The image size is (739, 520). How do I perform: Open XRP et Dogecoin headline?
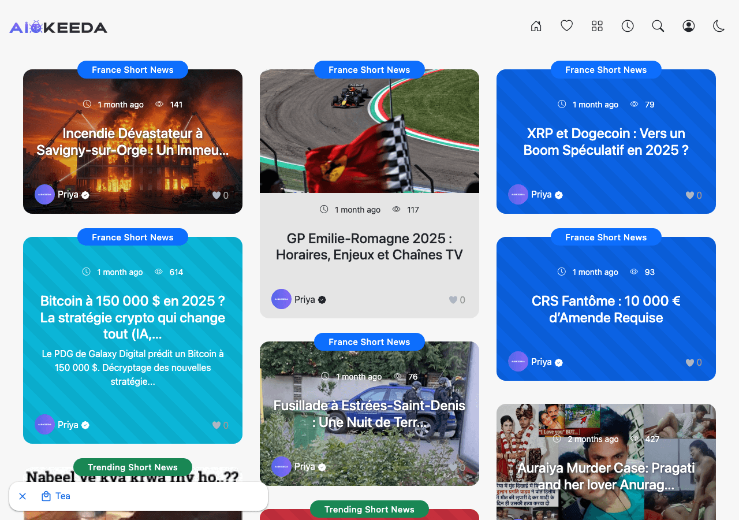(x=606, y=142)
